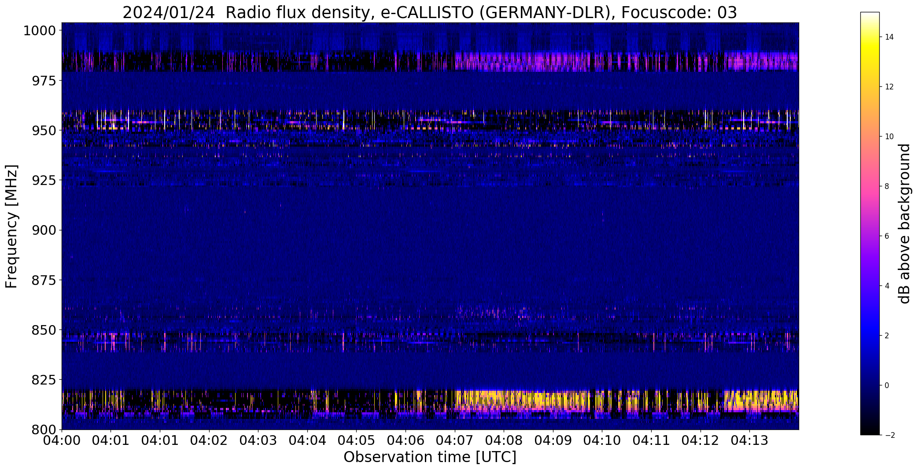The image size is (918, 470).
Task: Click the 900 frequency tick label
Action: click(44, 230)
